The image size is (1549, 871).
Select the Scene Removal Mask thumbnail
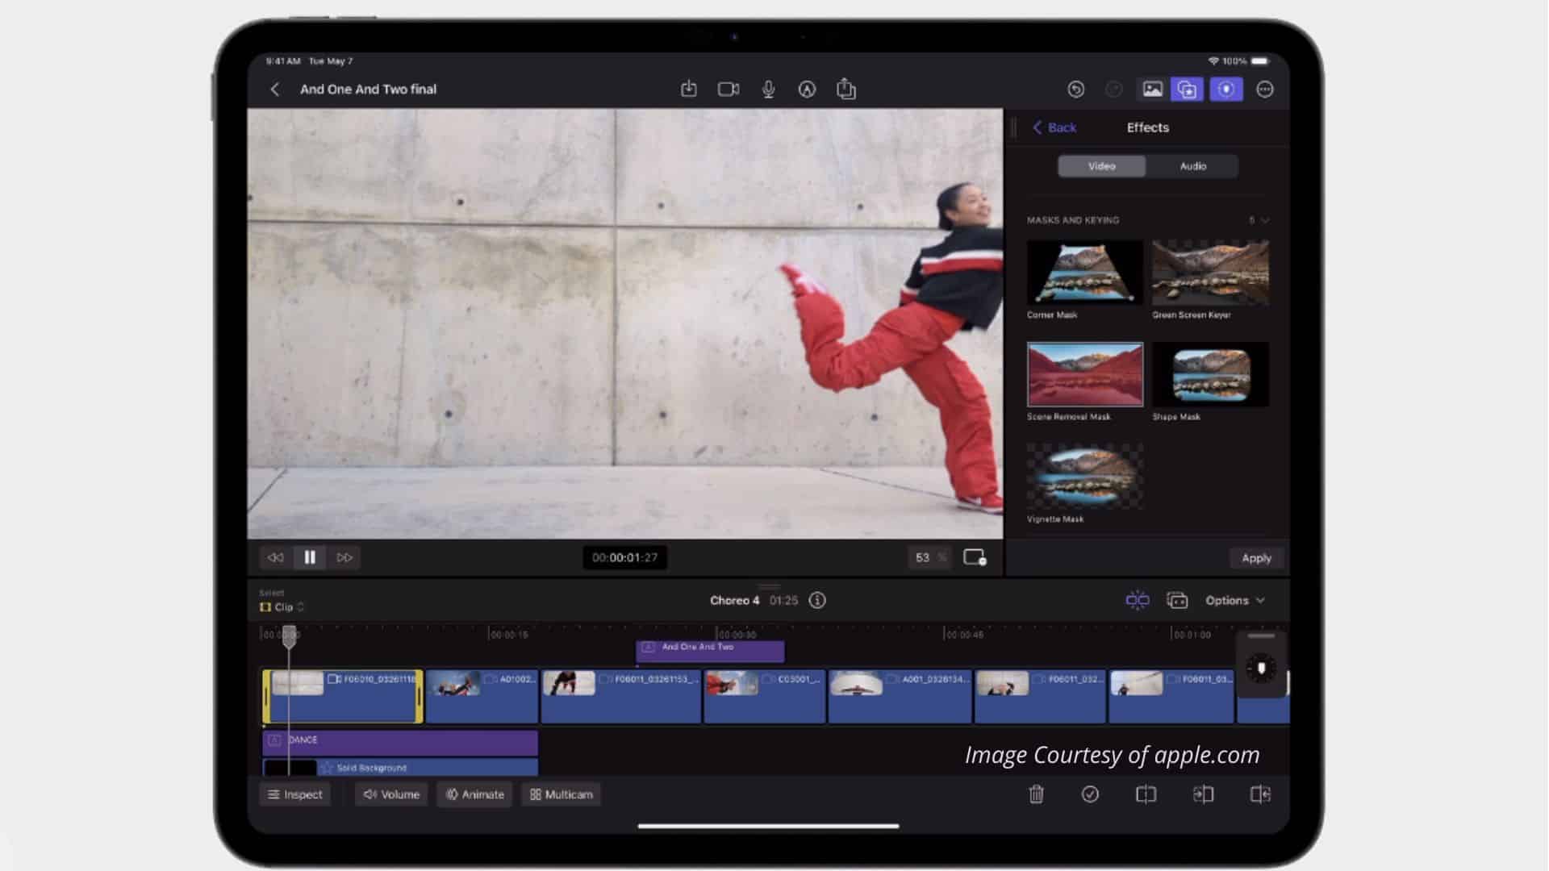[1084, 374]
